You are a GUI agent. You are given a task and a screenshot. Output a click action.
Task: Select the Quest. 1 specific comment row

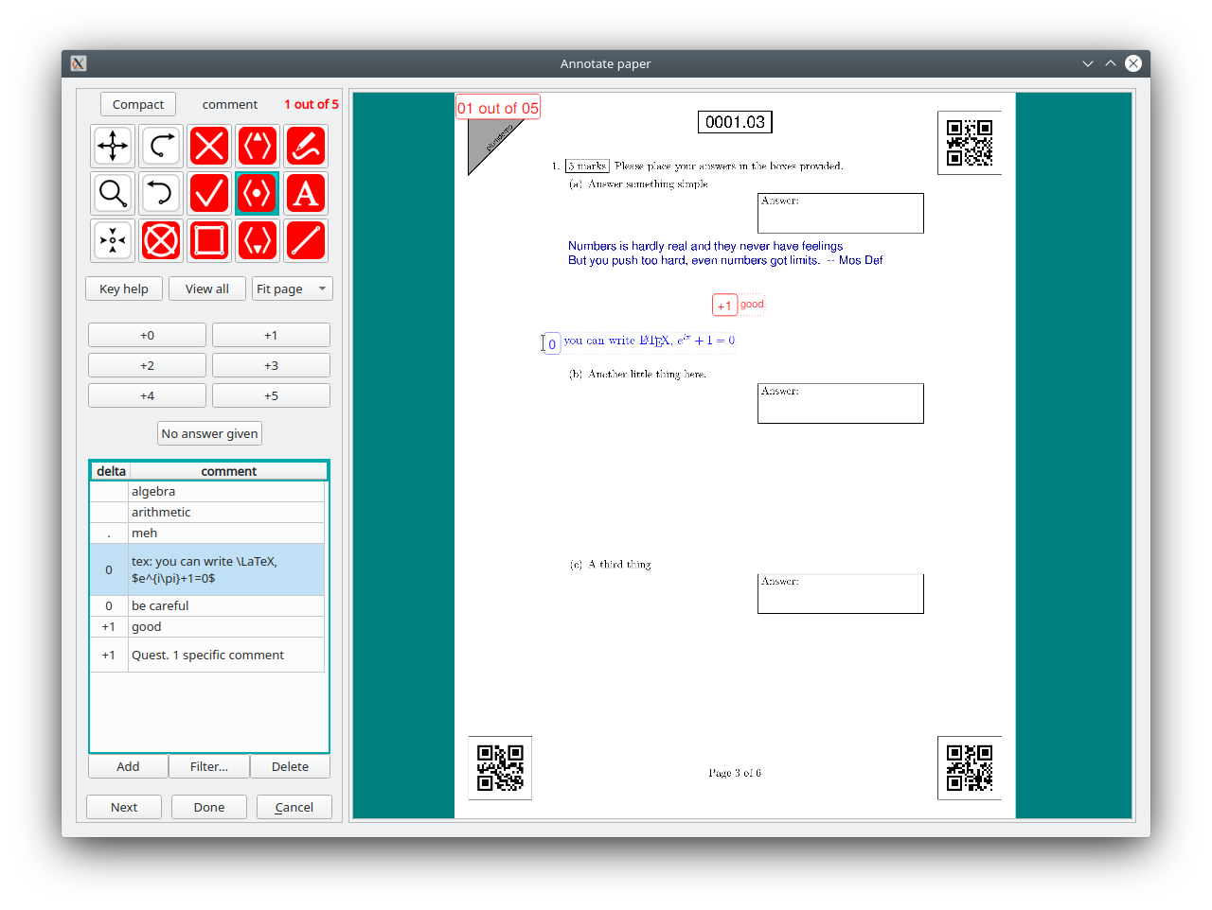tap(207, 655)
